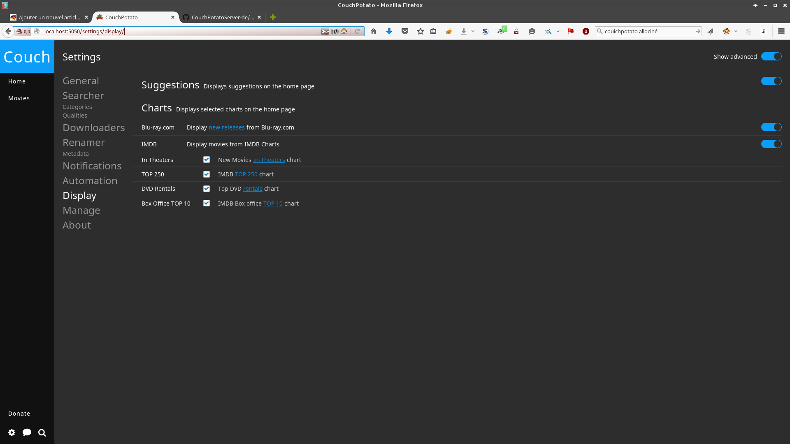Expand dropdown next to the blue gear extension icon
The width and height of the screenshot is (790, 444).
click(558, 31)
